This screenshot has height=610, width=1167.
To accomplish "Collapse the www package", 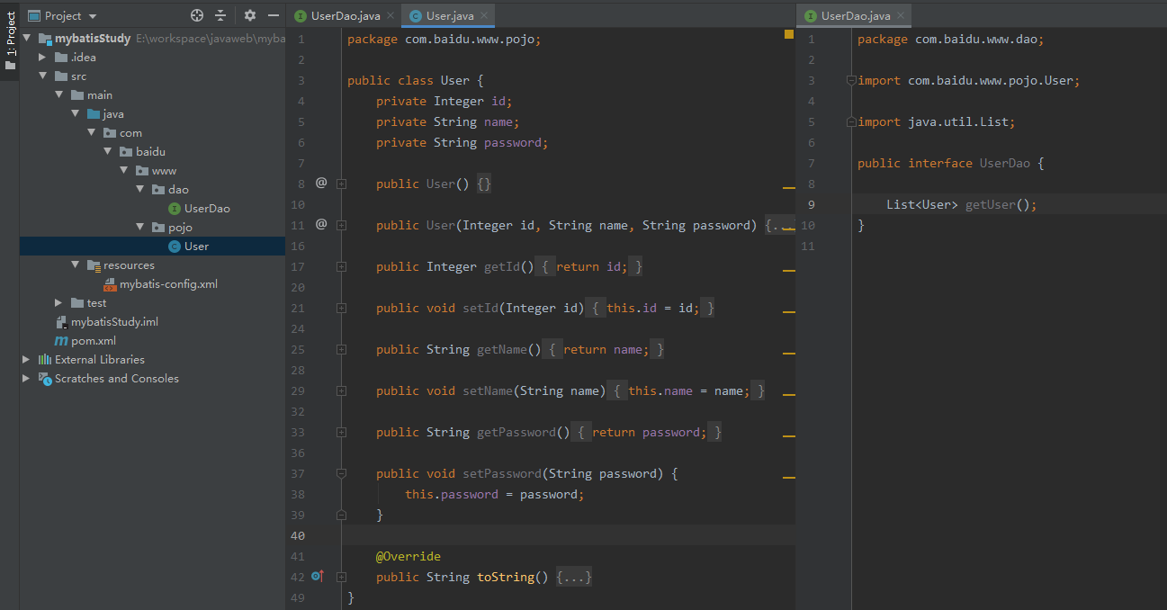I will [123, 171].
